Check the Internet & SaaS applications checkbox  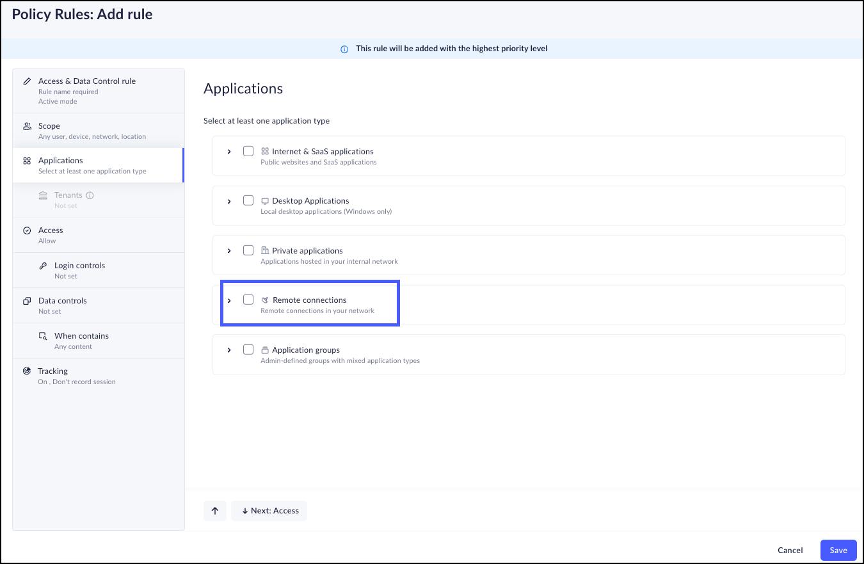[248, 151]
